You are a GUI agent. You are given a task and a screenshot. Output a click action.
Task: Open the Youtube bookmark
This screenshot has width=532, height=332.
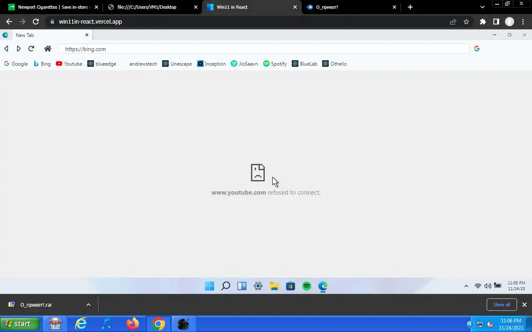pyautogui.click(x=69, y=64)
